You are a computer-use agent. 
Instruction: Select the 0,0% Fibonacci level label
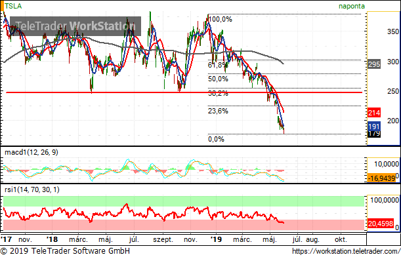click(216, 139)
